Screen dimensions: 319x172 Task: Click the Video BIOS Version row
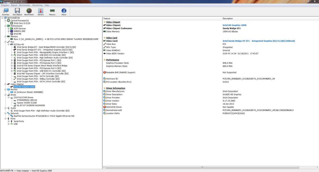pyautogui.click(x=211, y=53)
